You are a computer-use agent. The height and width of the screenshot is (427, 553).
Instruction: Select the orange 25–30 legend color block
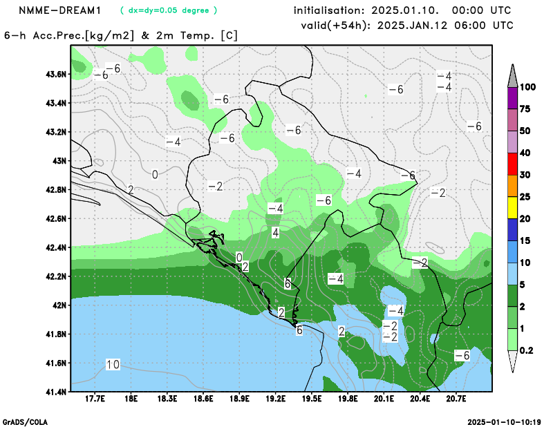pos(512,186)
